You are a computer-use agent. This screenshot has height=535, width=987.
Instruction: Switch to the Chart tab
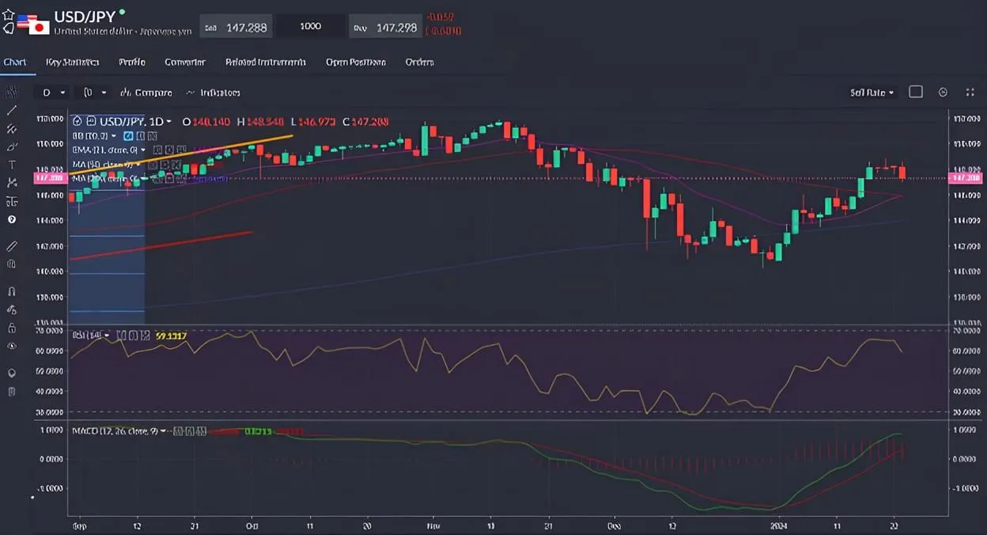[15, 62]
